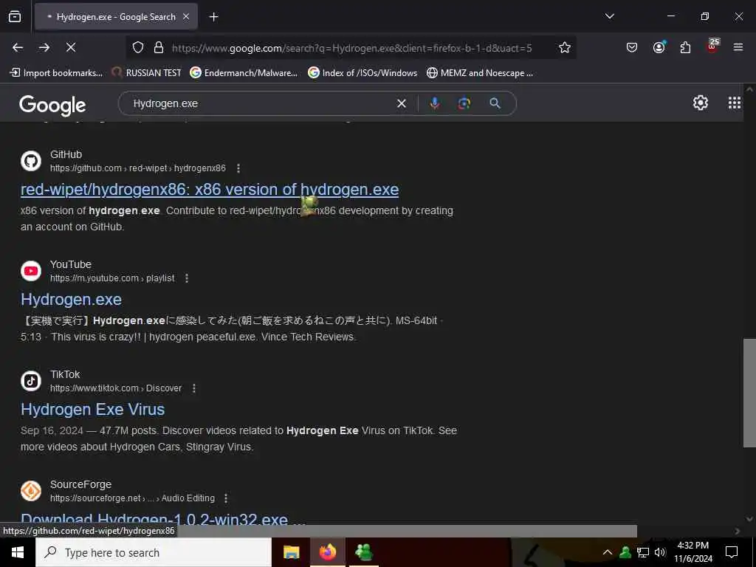Open the Windows Start menu
Viewport: 756px width, 567px height.
18,552
